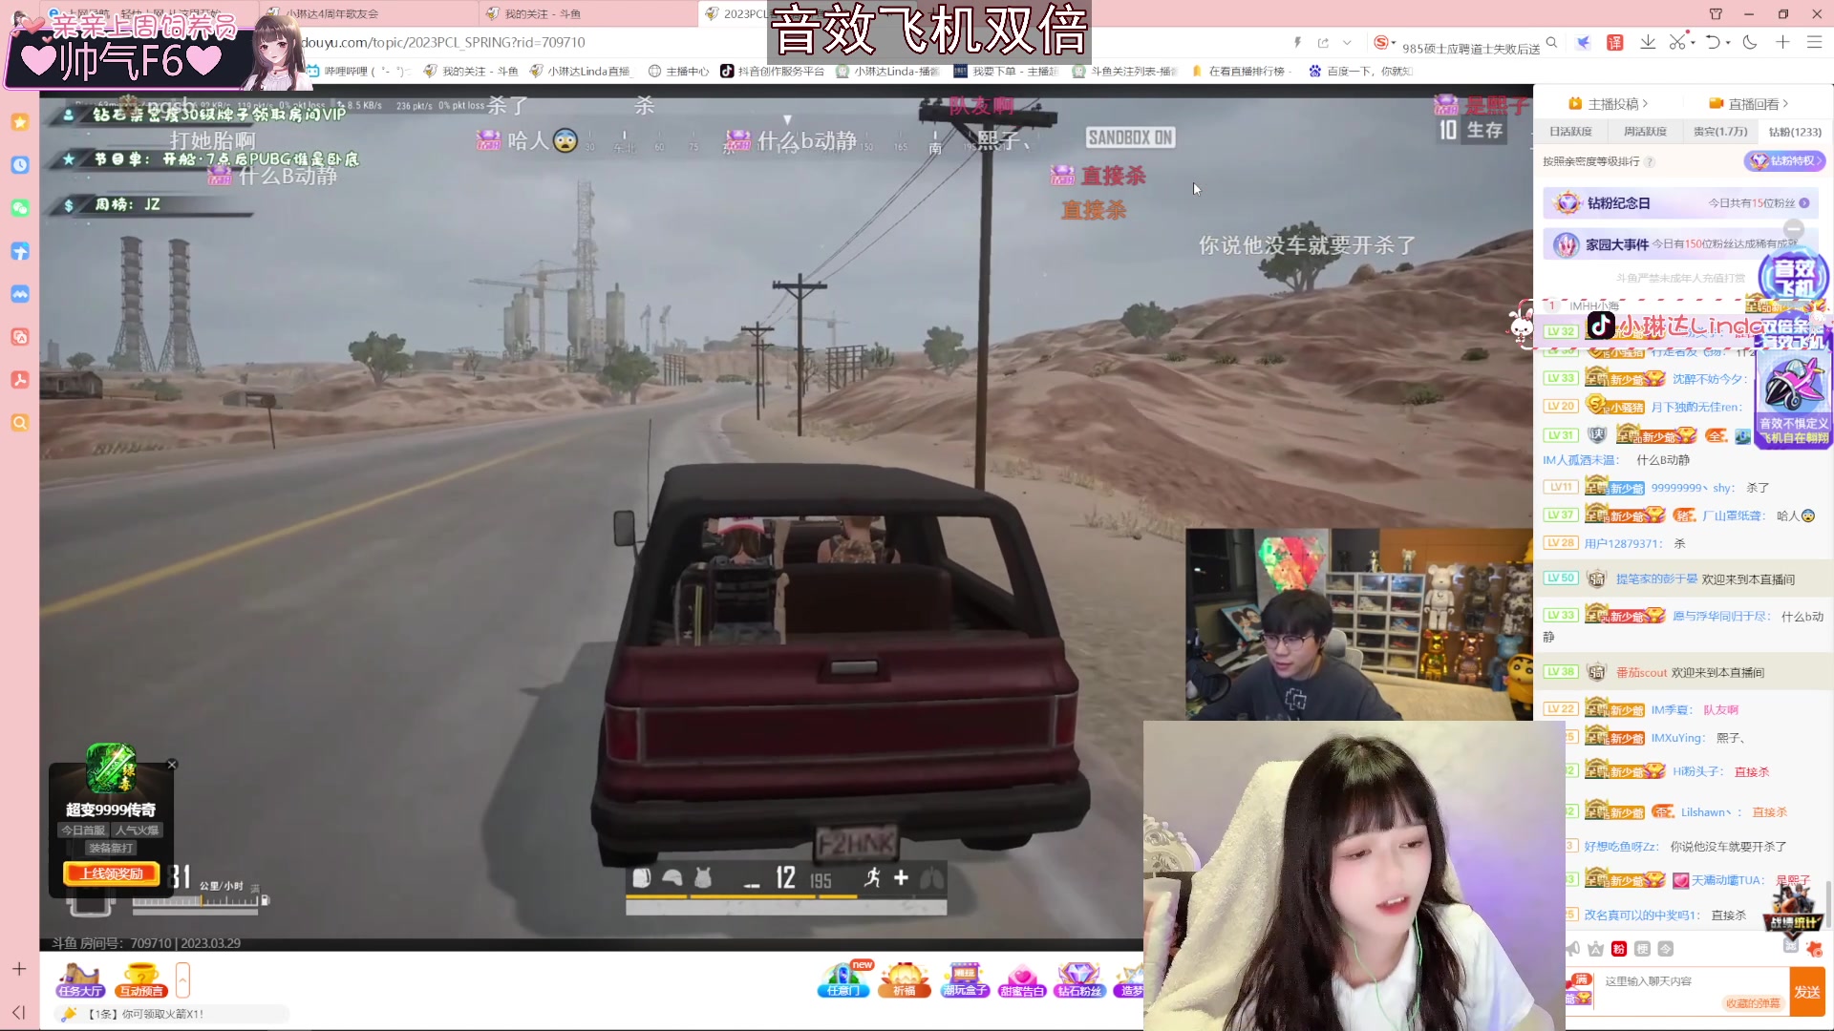Image resolution: width=1834 pixels, height=1031 pixels.
Task: Open the 抖音创作服务平台 bookmark
Action: click(x=773, y=72)
